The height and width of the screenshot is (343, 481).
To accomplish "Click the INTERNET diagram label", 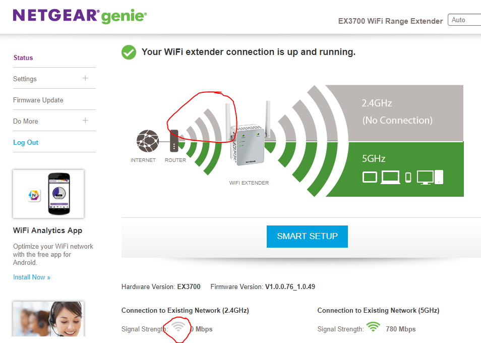I will [x=143, y=160].
